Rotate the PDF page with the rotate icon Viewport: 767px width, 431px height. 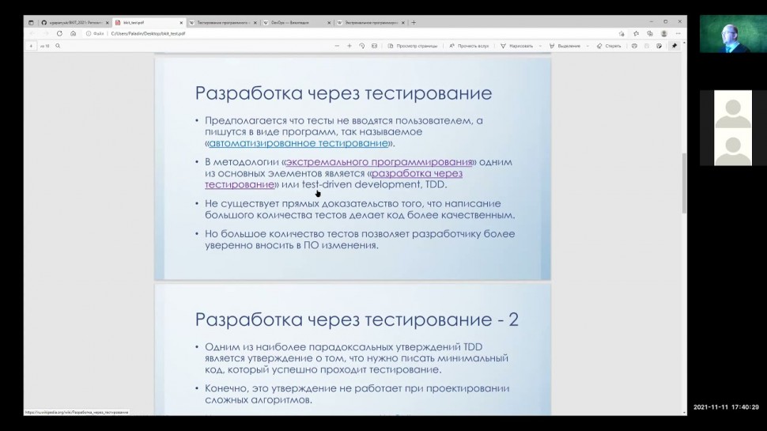[362, 46]
